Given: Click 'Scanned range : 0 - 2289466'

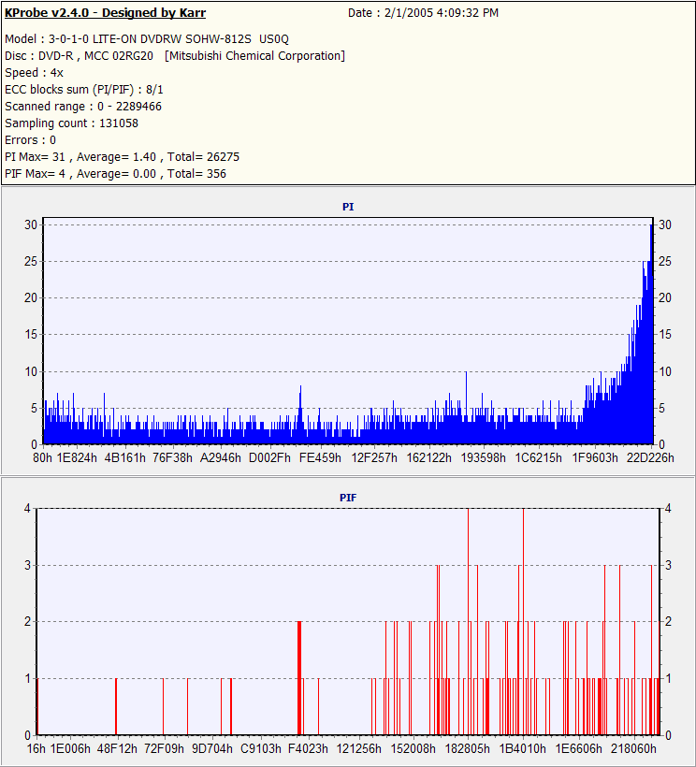Looking at the screenshot, I should (83, 106).
